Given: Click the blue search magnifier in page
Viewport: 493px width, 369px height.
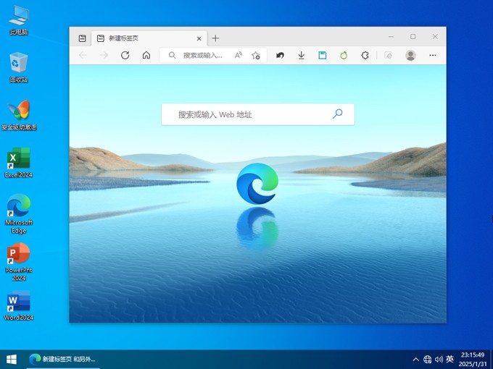Looking at the screenshot, I should coord(337,114).
